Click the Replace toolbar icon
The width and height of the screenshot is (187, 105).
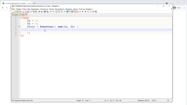click(x=48, y=12)
